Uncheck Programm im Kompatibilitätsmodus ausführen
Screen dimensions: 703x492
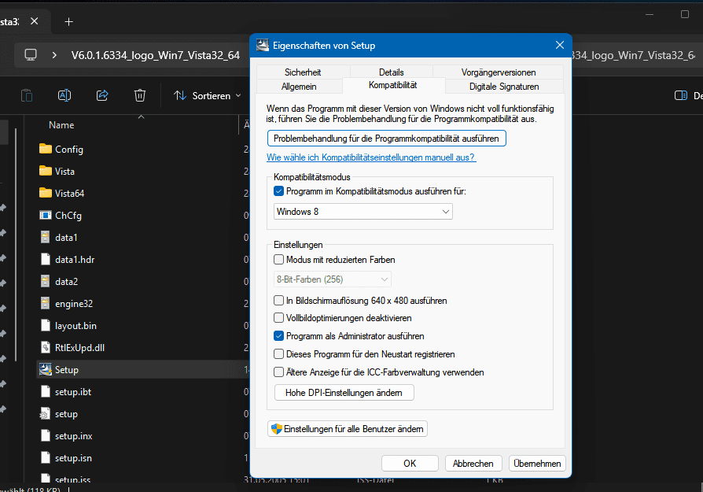[278, 191]
